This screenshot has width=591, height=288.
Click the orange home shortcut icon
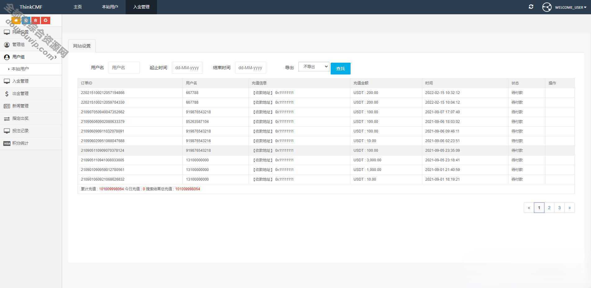[16, 20]
